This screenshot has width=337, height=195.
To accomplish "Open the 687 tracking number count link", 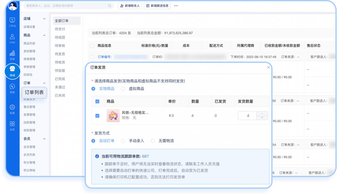I will click(145, 156).
